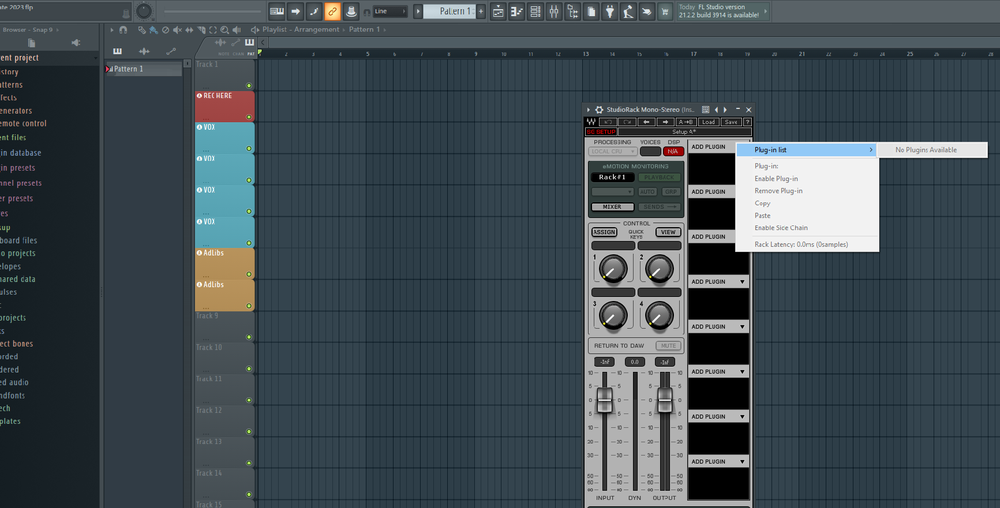Viewport: 1000px width, 508px height.
Task: Select the Paint brush tool in playlist
Action: 153,29
